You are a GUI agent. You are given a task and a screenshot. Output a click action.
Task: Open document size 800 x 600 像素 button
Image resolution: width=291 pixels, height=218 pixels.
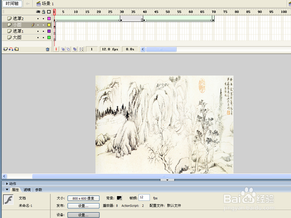pos(84,198)
